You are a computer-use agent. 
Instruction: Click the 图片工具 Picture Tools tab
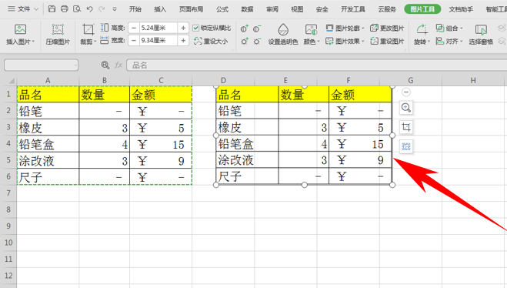point(422,9)
